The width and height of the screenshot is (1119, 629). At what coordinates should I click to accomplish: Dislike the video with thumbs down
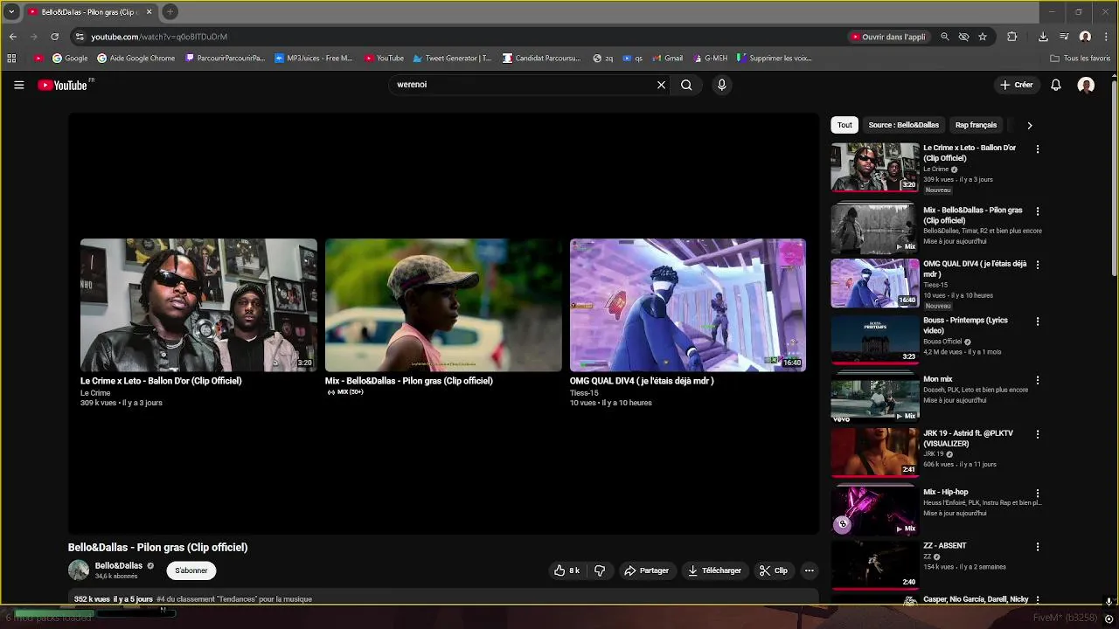pos(600,570)
